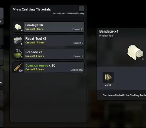
Task: Click the bandage roll icon in the list
Action: (18, 27)
